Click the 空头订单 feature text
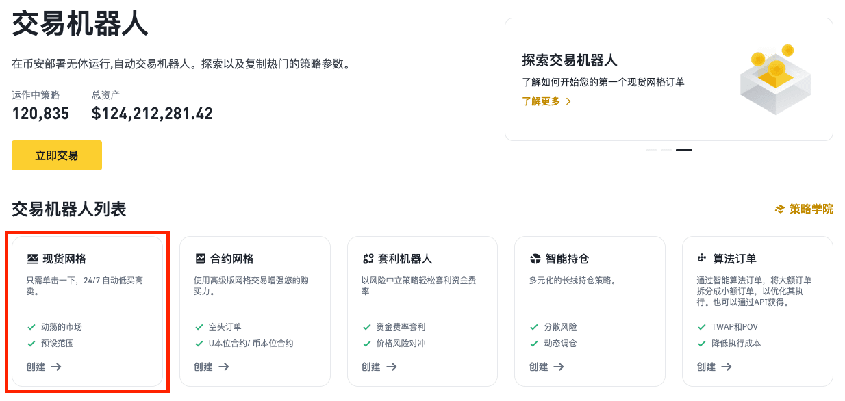This screenshot has height=401, width=845. [x=225, y=327]
